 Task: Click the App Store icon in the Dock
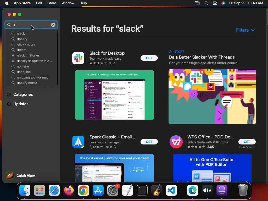(98, 190)
